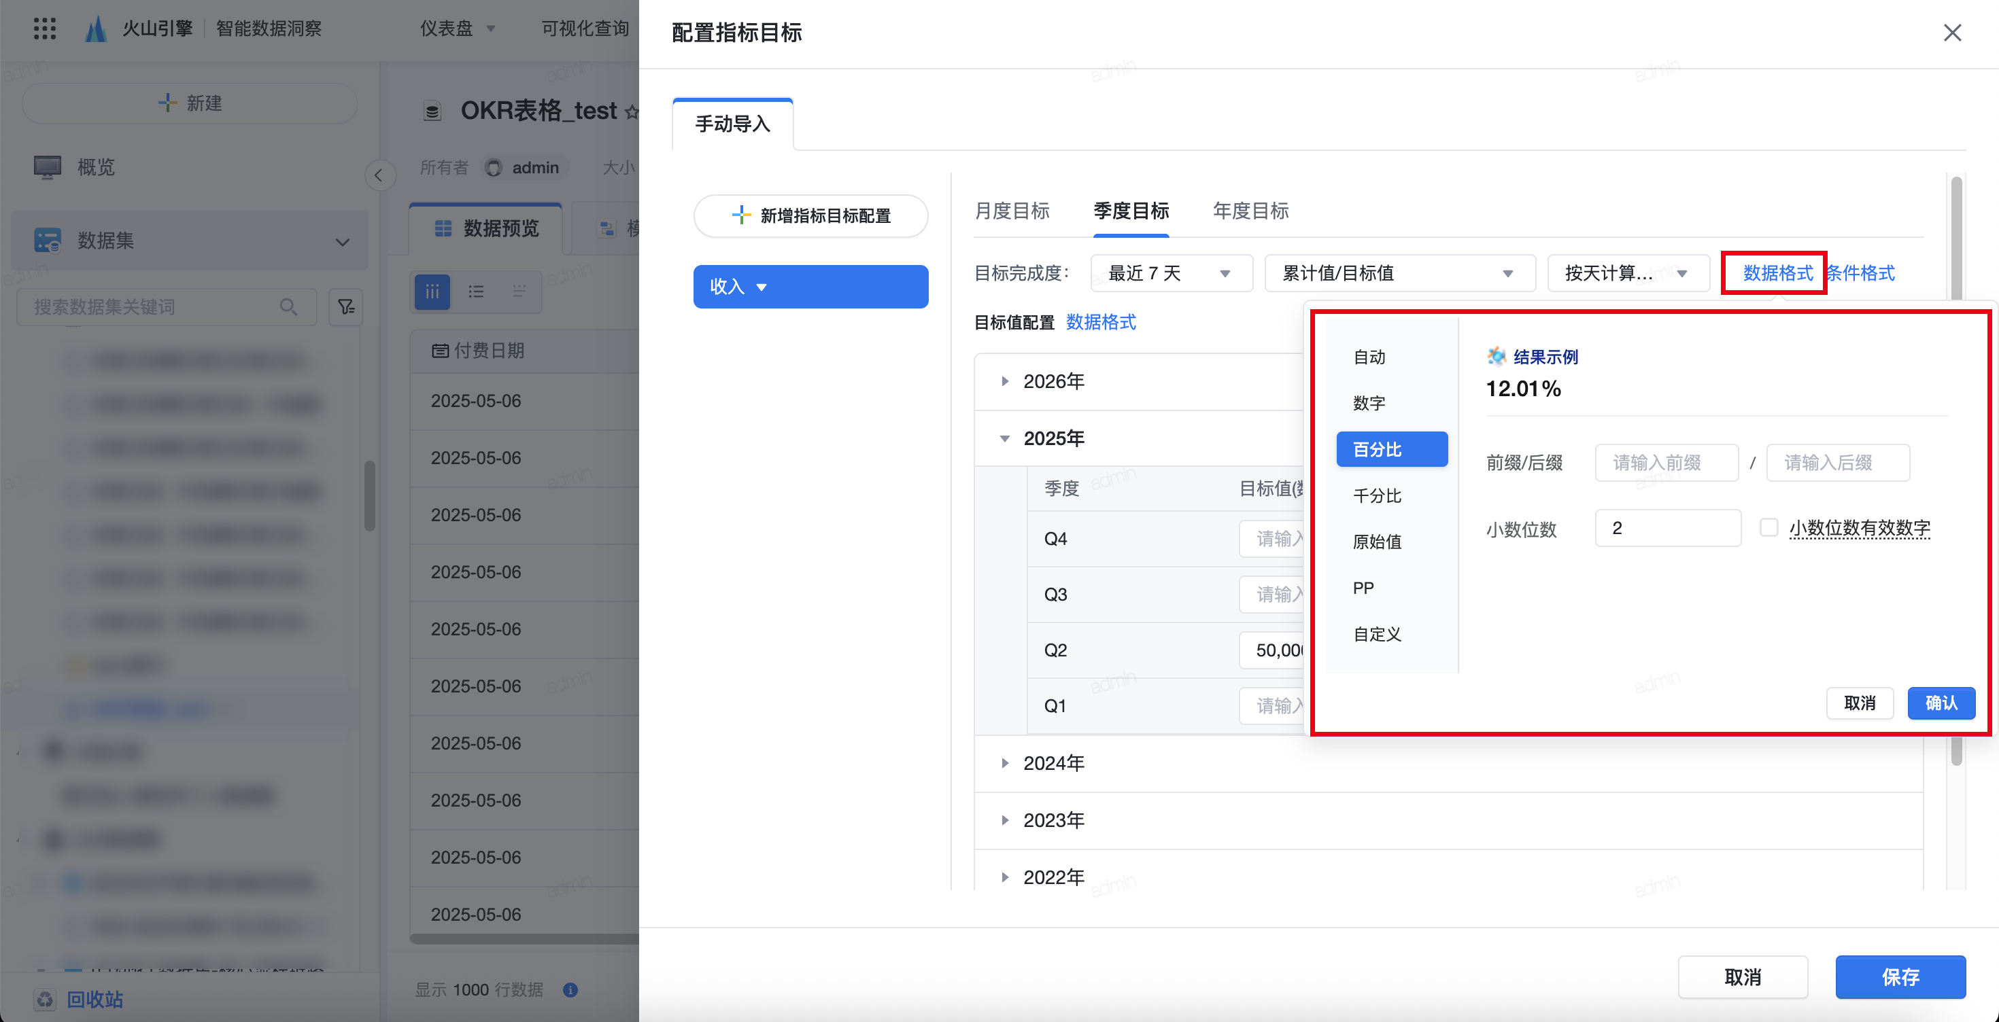The width and height of the screenshot is (1999, 1022).
Task: Open the 收入 metric dropdown
Action: point(810,287)
